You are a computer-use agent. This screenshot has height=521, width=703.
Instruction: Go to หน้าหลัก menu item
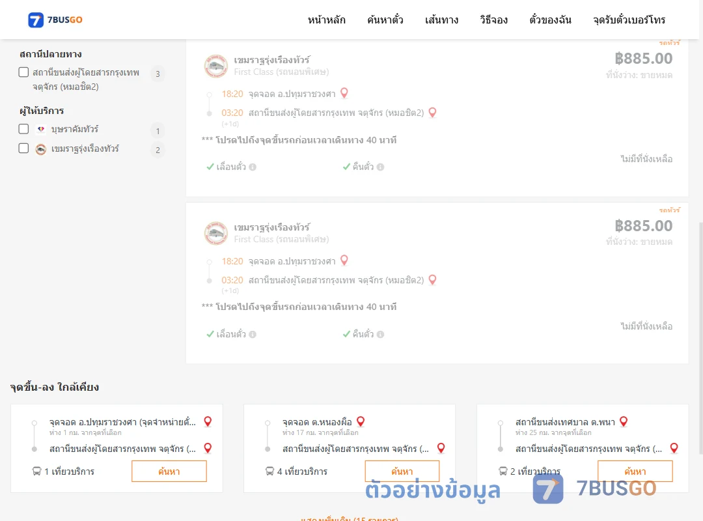tap(326, 20)
